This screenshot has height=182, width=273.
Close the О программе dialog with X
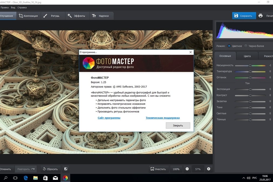click(x=191, y=52)
